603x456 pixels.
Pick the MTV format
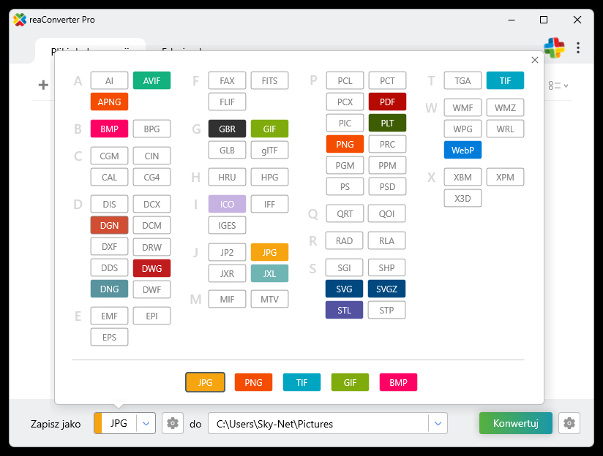pos(269,299)
